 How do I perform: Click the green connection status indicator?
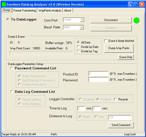[x=136, y=20]
